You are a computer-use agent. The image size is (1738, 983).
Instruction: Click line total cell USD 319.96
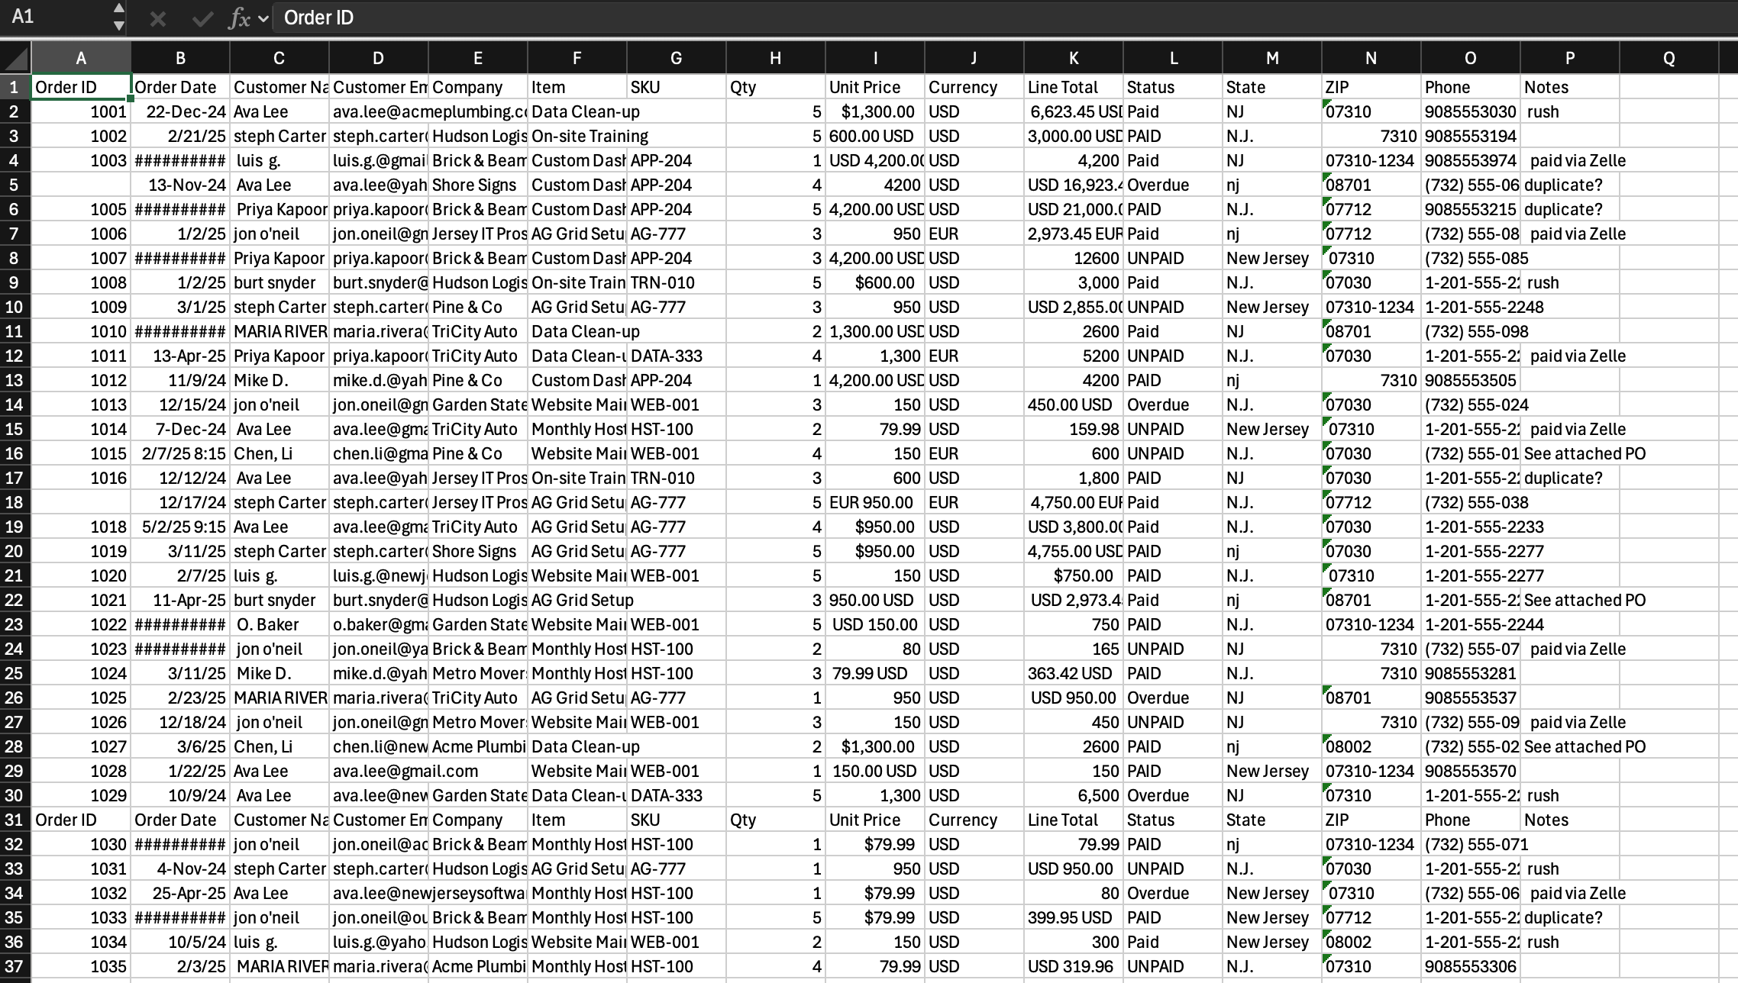tap(1074, 966)
